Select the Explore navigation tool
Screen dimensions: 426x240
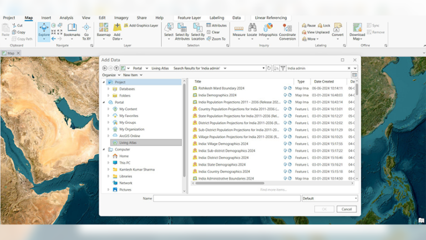point(44,32)
